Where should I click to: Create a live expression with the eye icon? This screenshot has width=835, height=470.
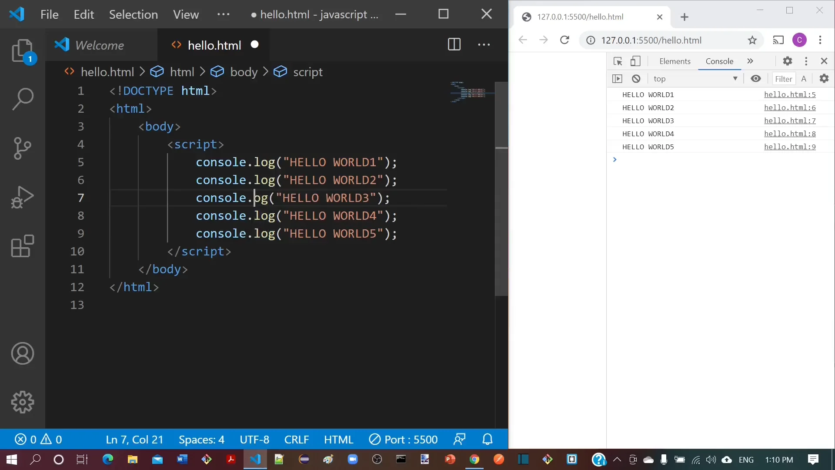pyautogui.click(x=756, y=79)
